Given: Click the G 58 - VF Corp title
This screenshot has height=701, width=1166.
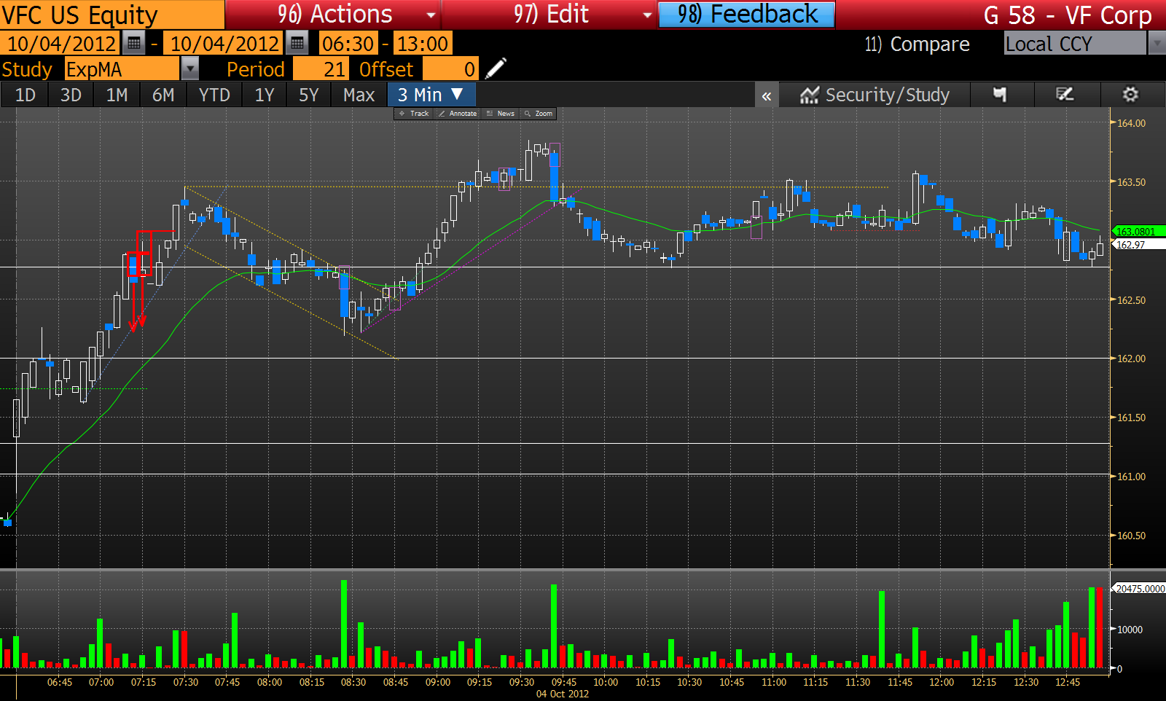Looking at the screenshot, I should coord(1067,15).
